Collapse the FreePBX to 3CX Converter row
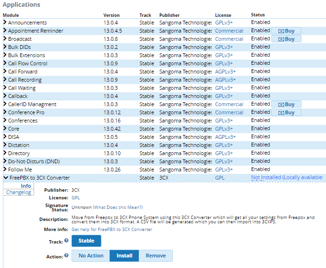Viewport: 326px width, 268px height. [x=6, y=178]
